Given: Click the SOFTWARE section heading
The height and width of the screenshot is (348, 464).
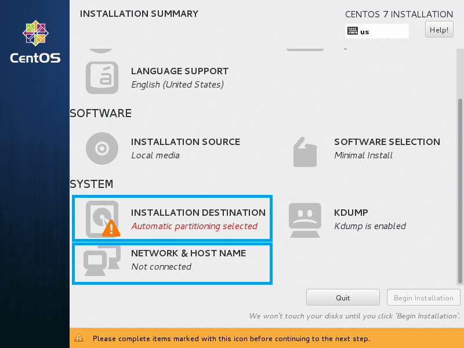Looking at the screenshot, I should pyautogui.click(x=100, y=113).
